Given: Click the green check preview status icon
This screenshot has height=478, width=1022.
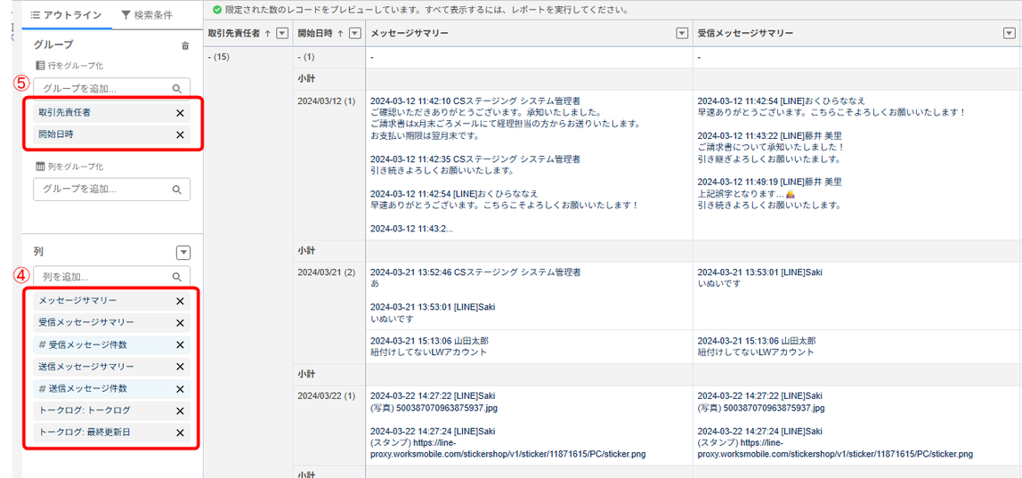Looking at the screenshot, I should pyautogui.click(x=217, y=10).
